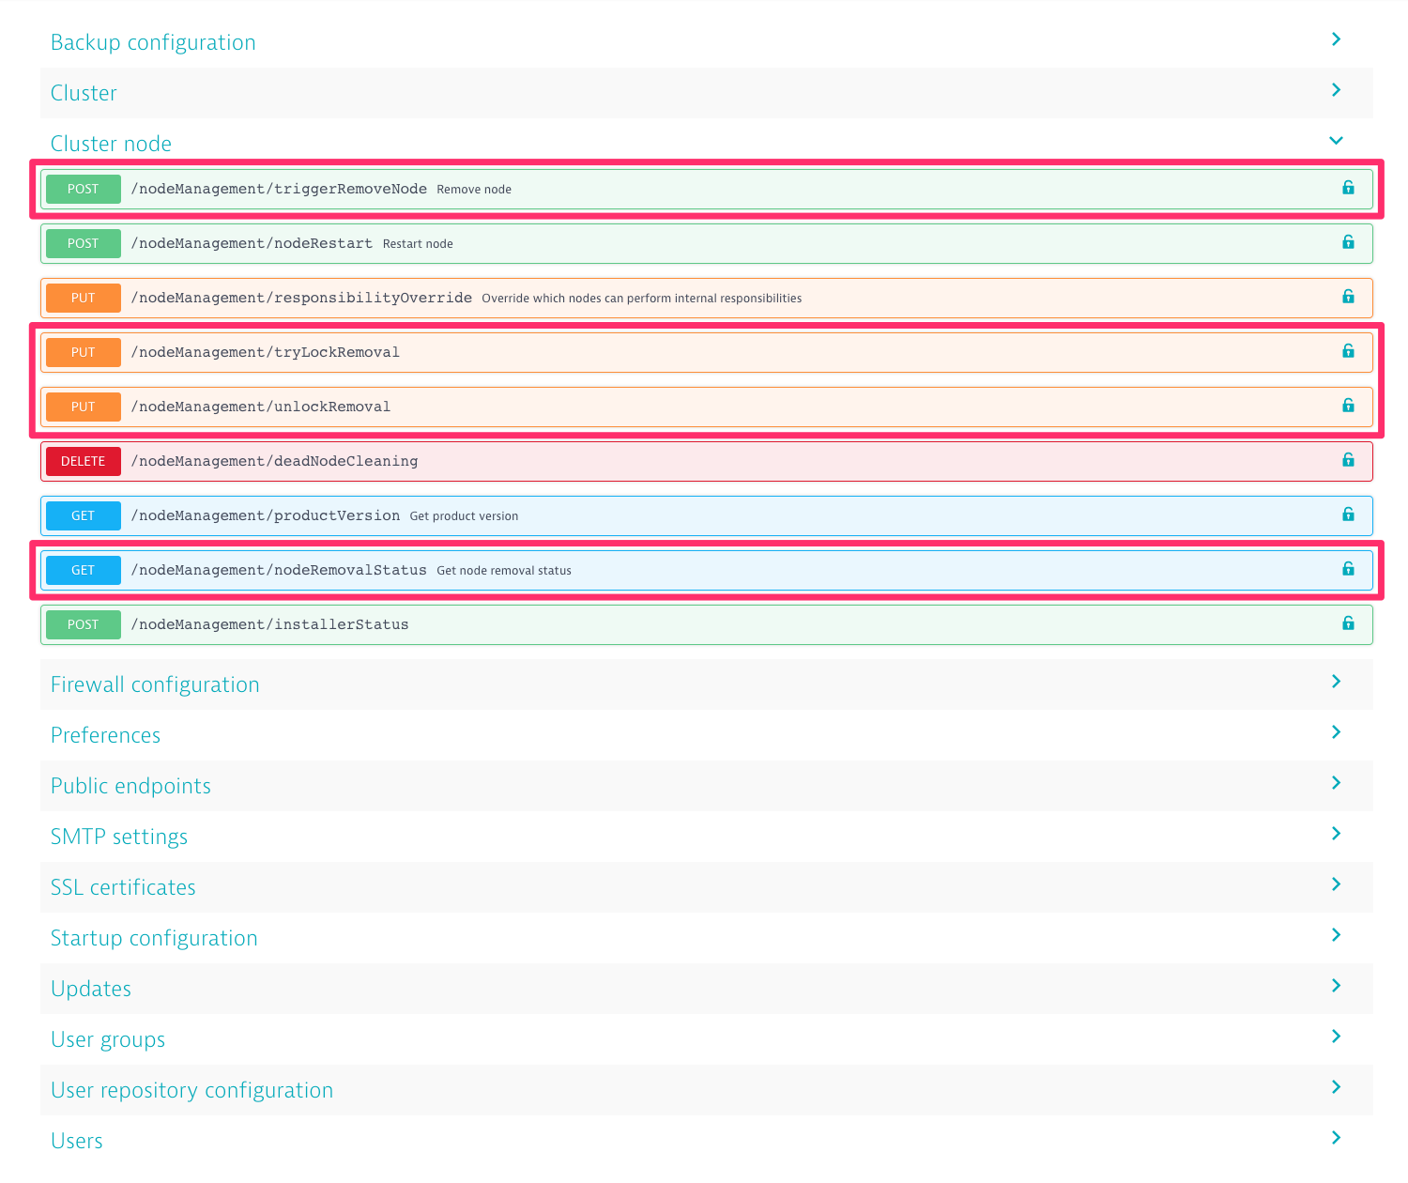
Task: Click 'Get product version' description text
Action: click(464, 516)
